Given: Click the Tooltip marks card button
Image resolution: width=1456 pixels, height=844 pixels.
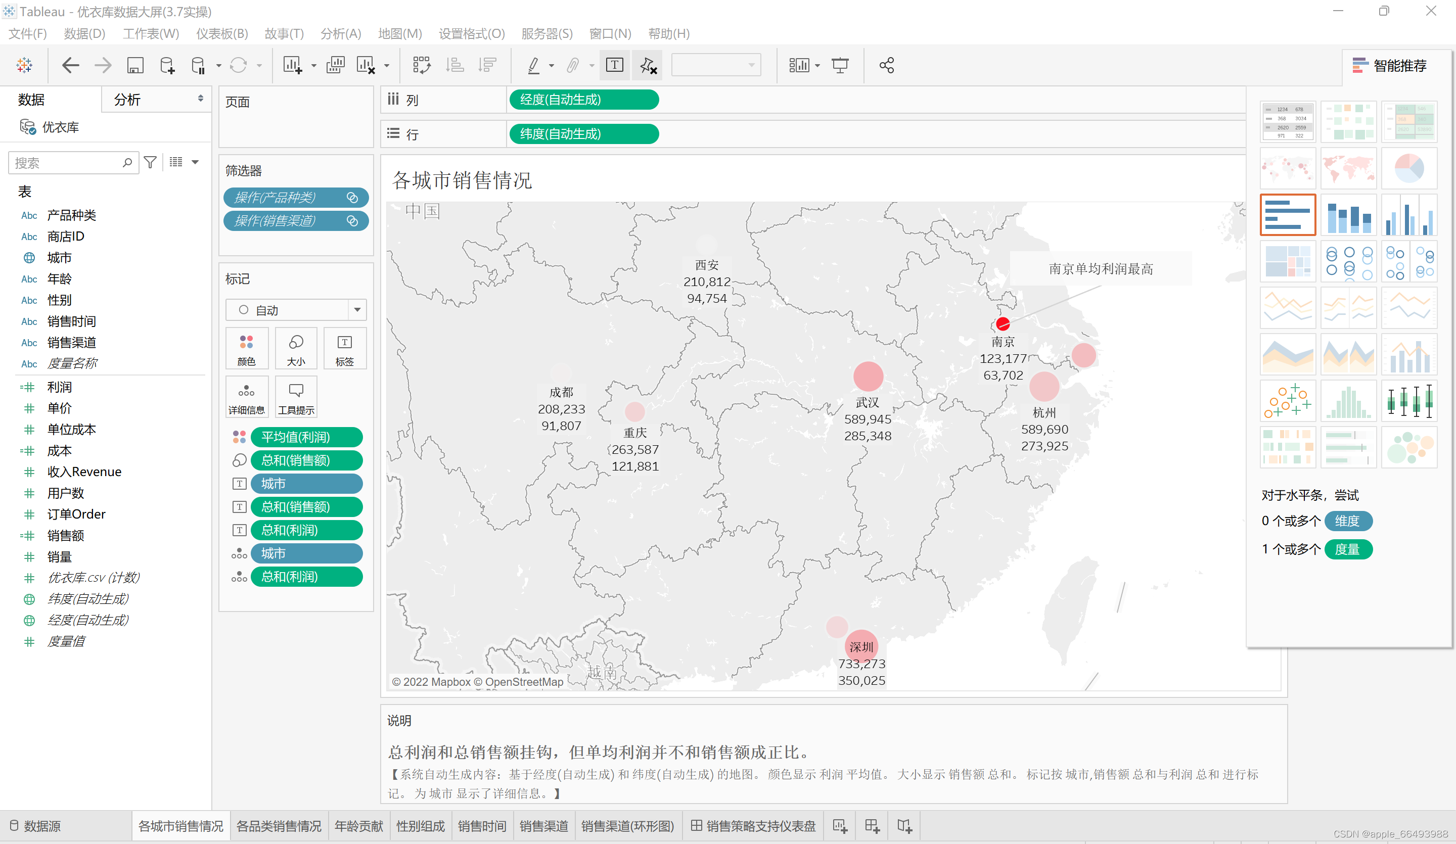Looking at the screenshot, I should tap(296, 397).
